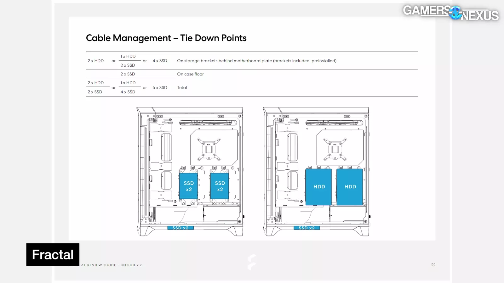Select the 'Total' row label

[182, 87]
